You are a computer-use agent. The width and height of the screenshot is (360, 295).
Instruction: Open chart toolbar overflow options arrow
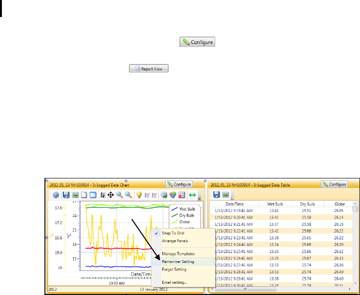[199, 199]
